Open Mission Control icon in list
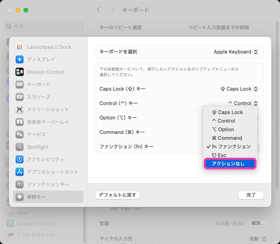280x244 pixels. pyautogui.click(x=20, y=72)
